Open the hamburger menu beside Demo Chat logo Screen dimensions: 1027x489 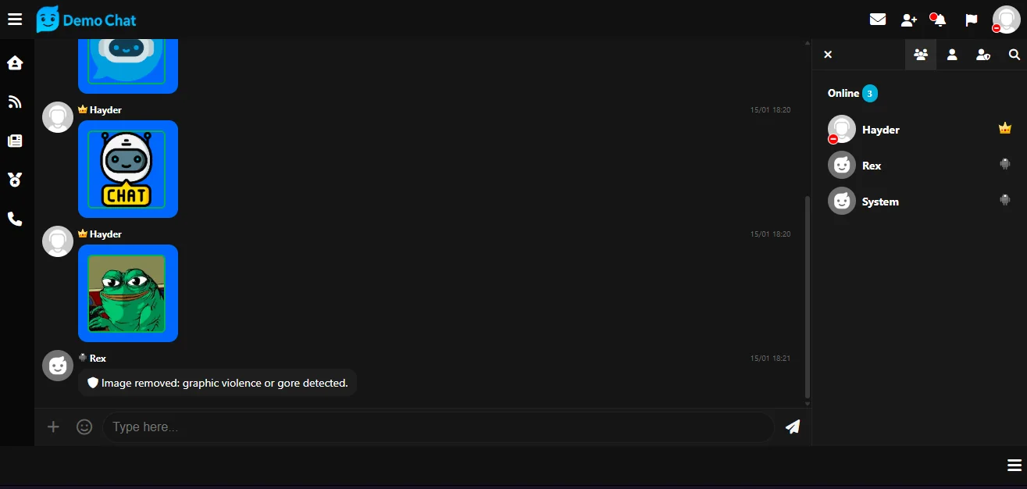pyautogui.click(x=15, y=20)
